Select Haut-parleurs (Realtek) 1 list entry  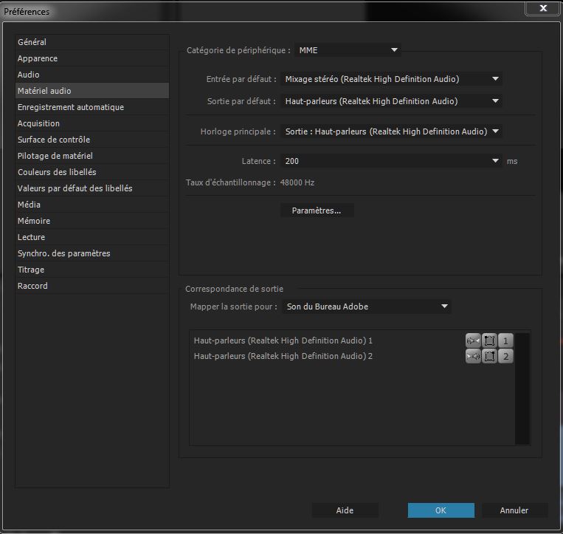pyautogui.click(x=283, y=340)
